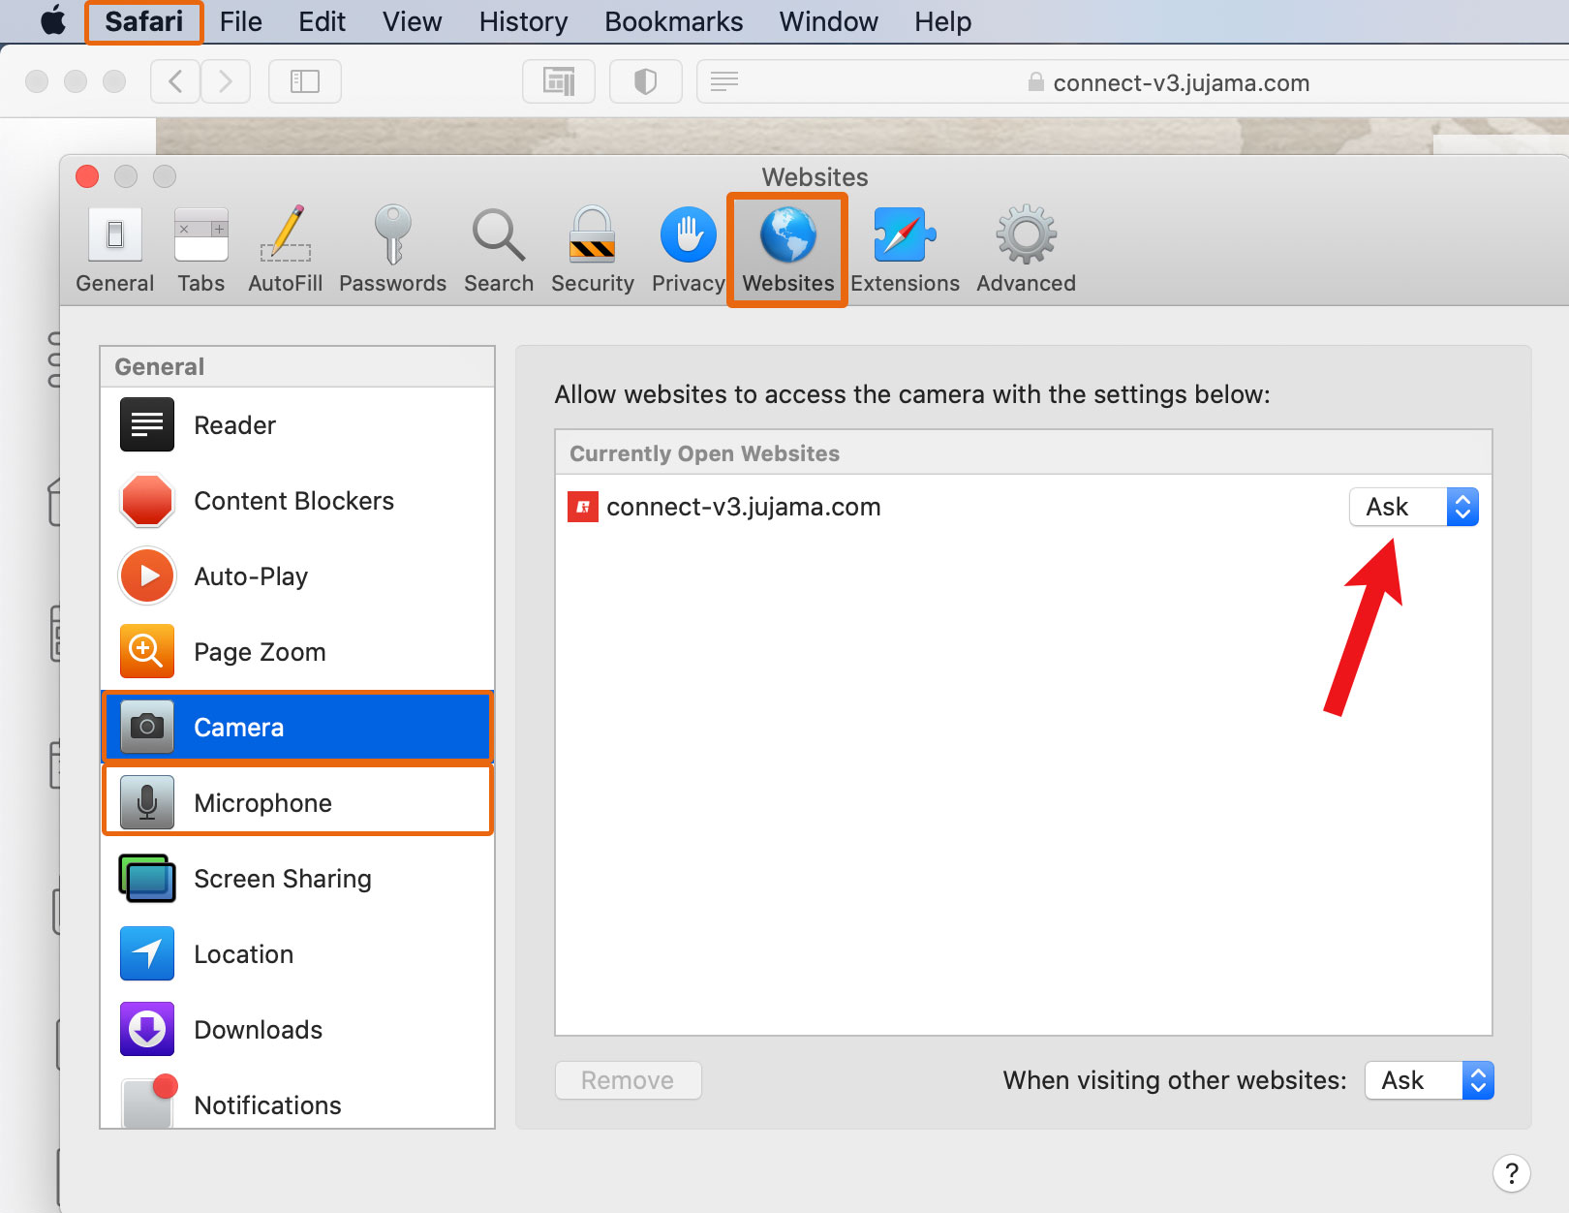Open the Edit menu

coord(322,21)
